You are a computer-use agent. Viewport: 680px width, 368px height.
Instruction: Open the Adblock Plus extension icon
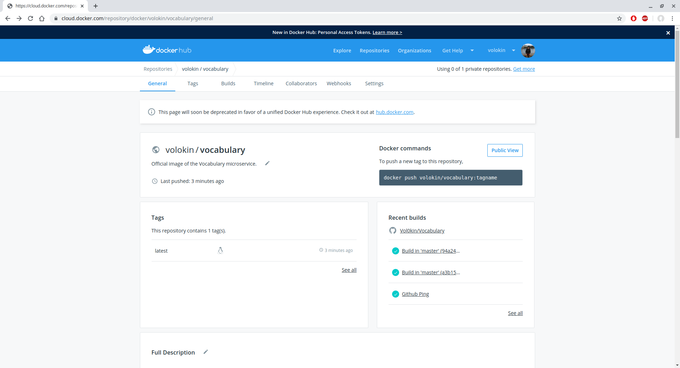645,18
